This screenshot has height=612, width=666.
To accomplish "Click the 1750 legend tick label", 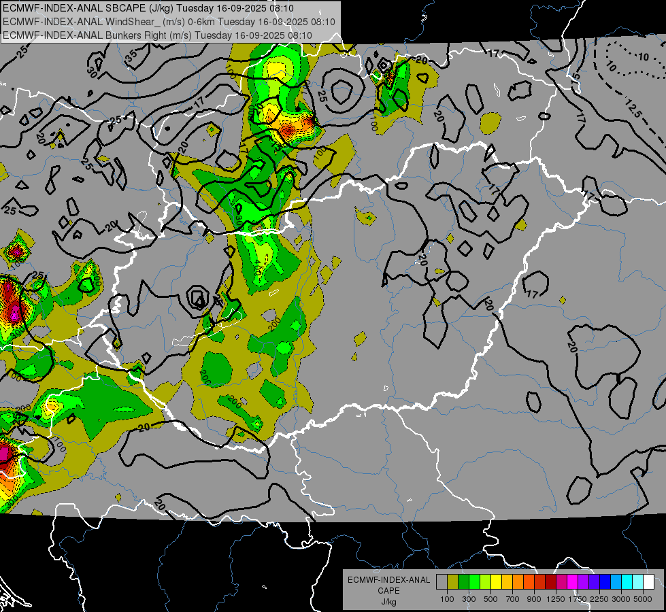I will [578, 599].
